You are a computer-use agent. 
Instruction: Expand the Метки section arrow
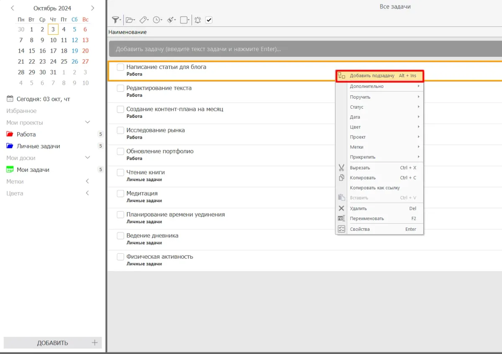(87, 181)
